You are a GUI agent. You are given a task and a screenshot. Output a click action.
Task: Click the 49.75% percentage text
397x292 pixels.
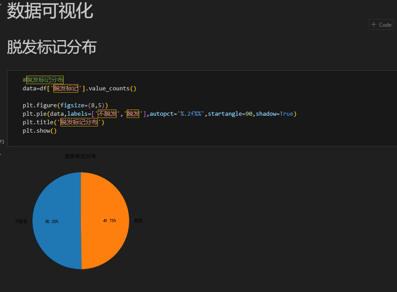[x=109, y=221]
